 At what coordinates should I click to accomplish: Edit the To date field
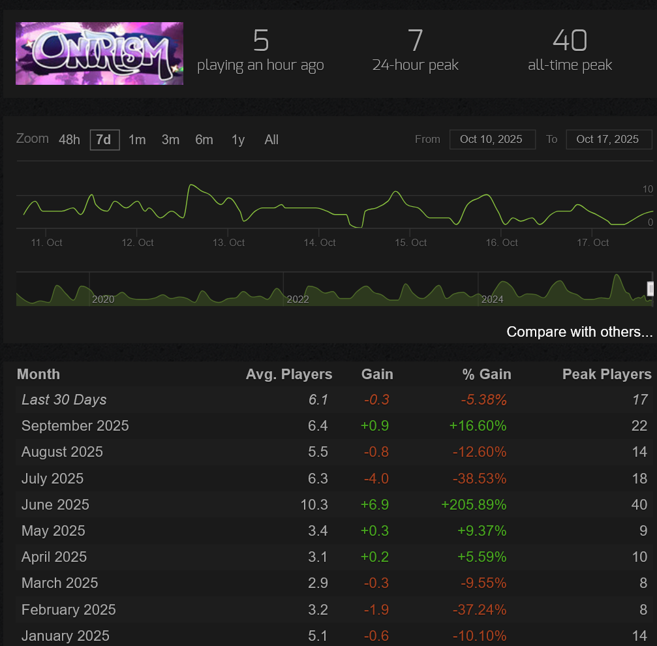point(609,140)
